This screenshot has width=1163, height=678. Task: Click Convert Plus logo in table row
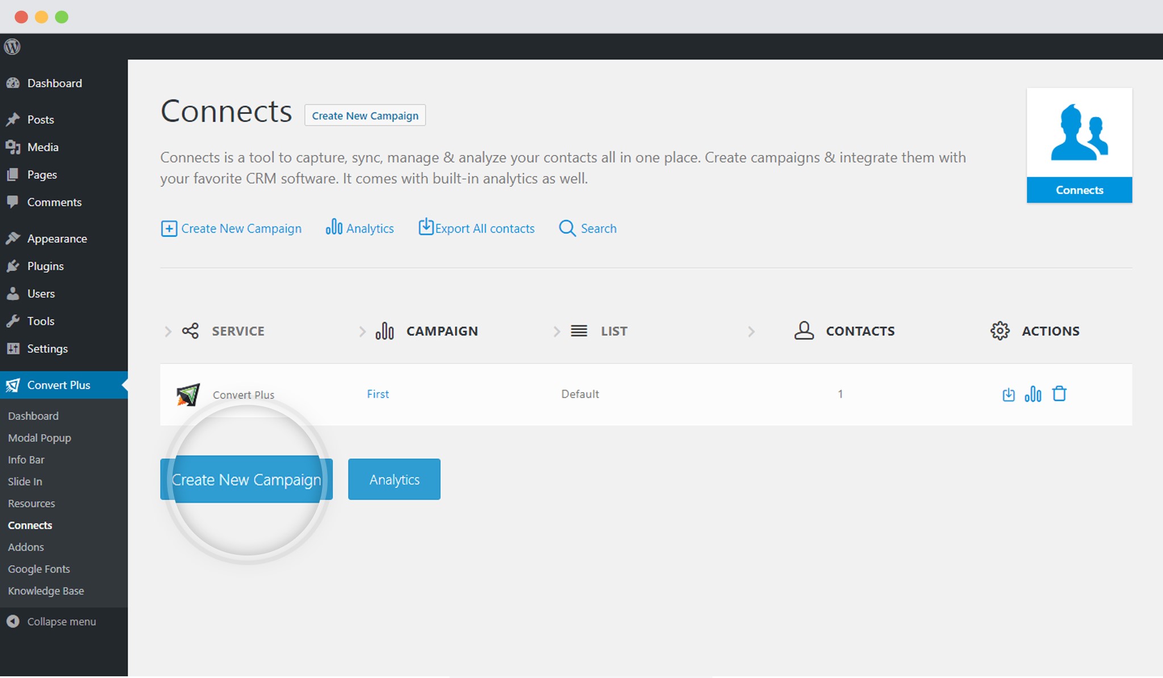188,394
